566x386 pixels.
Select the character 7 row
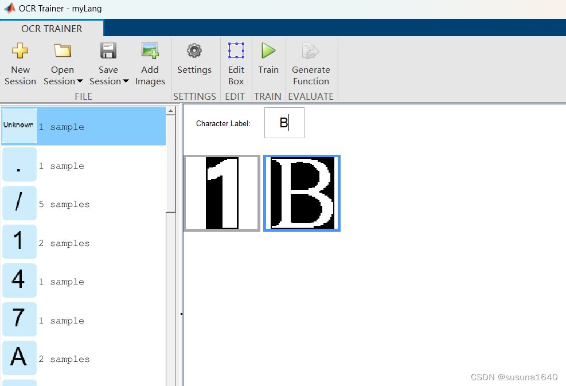tap(83, 320)
